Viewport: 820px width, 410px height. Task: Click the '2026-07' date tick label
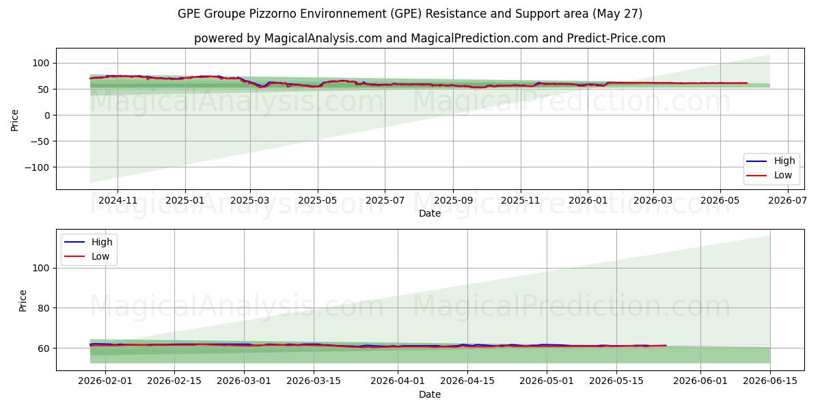tap(788, 200)
